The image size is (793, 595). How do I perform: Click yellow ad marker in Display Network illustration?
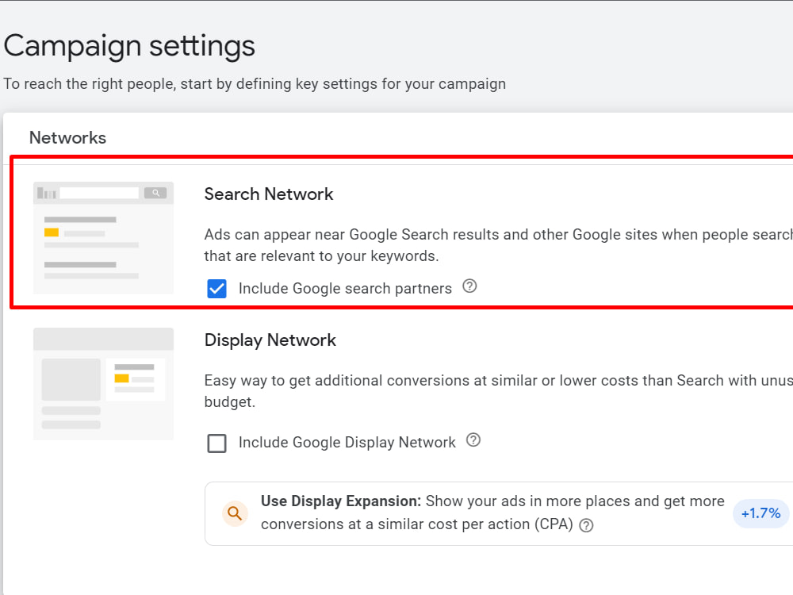[x=122, y=378]
